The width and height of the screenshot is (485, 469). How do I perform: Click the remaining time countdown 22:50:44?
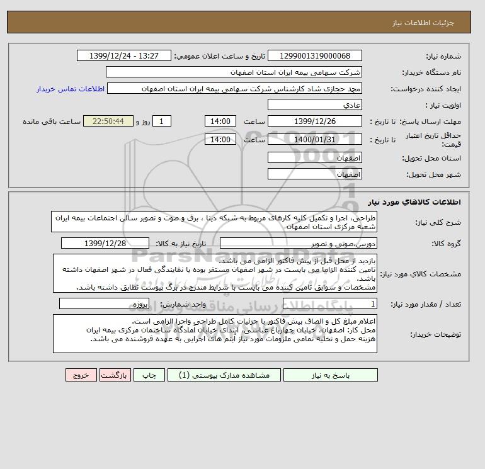pyautogui.click(x=108, y=121)
